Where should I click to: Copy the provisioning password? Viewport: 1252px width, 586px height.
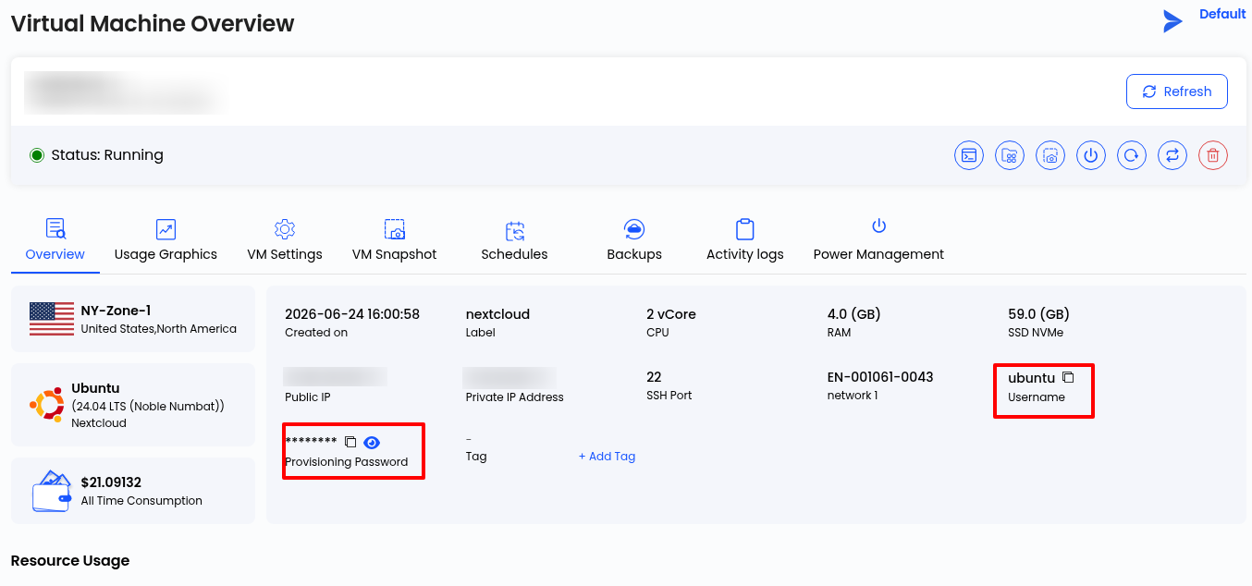coord(350,442)
